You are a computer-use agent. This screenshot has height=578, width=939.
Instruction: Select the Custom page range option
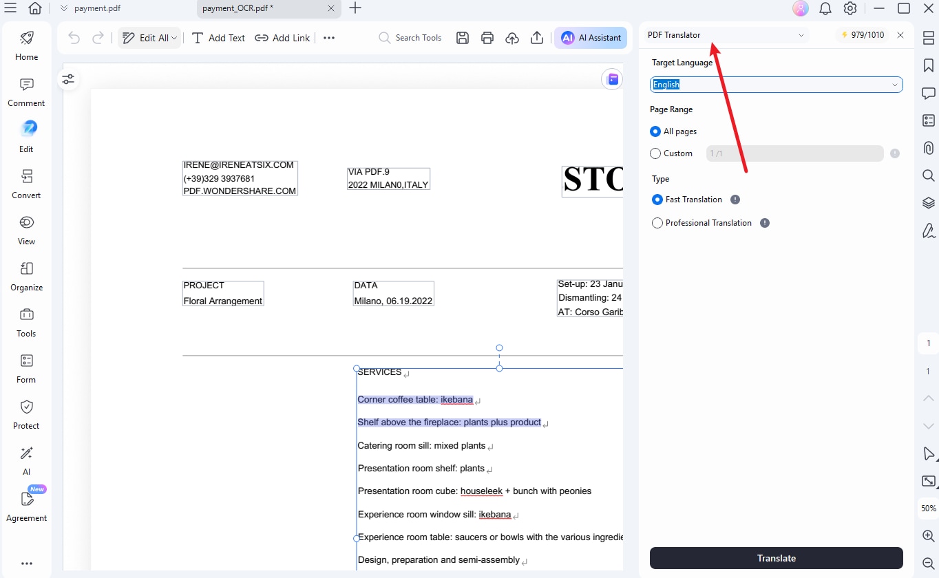(x=655, y=153)
